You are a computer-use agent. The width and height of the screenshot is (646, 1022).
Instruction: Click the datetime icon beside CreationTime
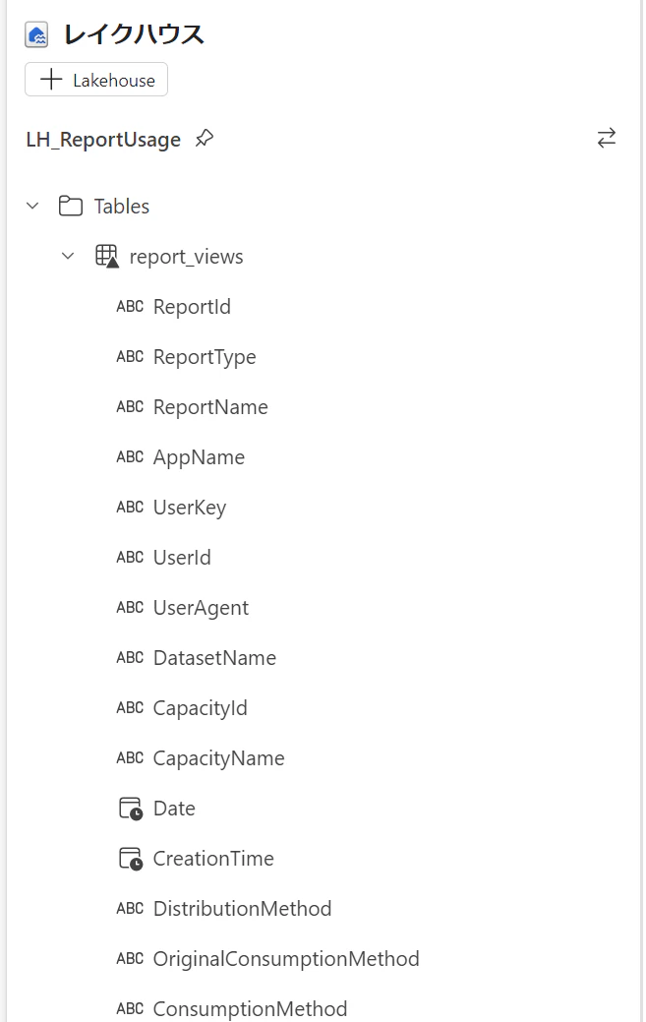[x=130, y=859]
